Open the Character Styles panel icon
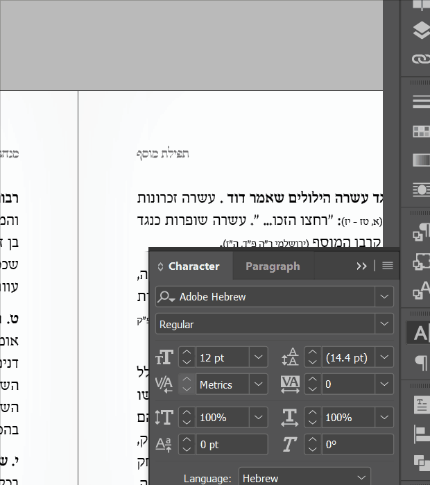Image resolution: width=430 pixels, height=485 pixels. tap(422, 291)
